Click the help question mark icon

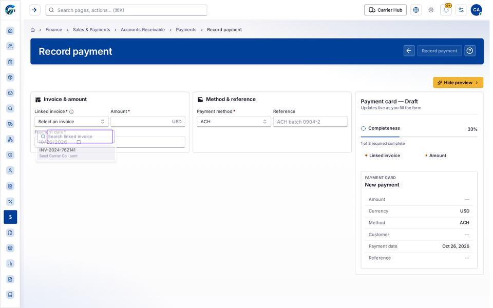[470, 51]
